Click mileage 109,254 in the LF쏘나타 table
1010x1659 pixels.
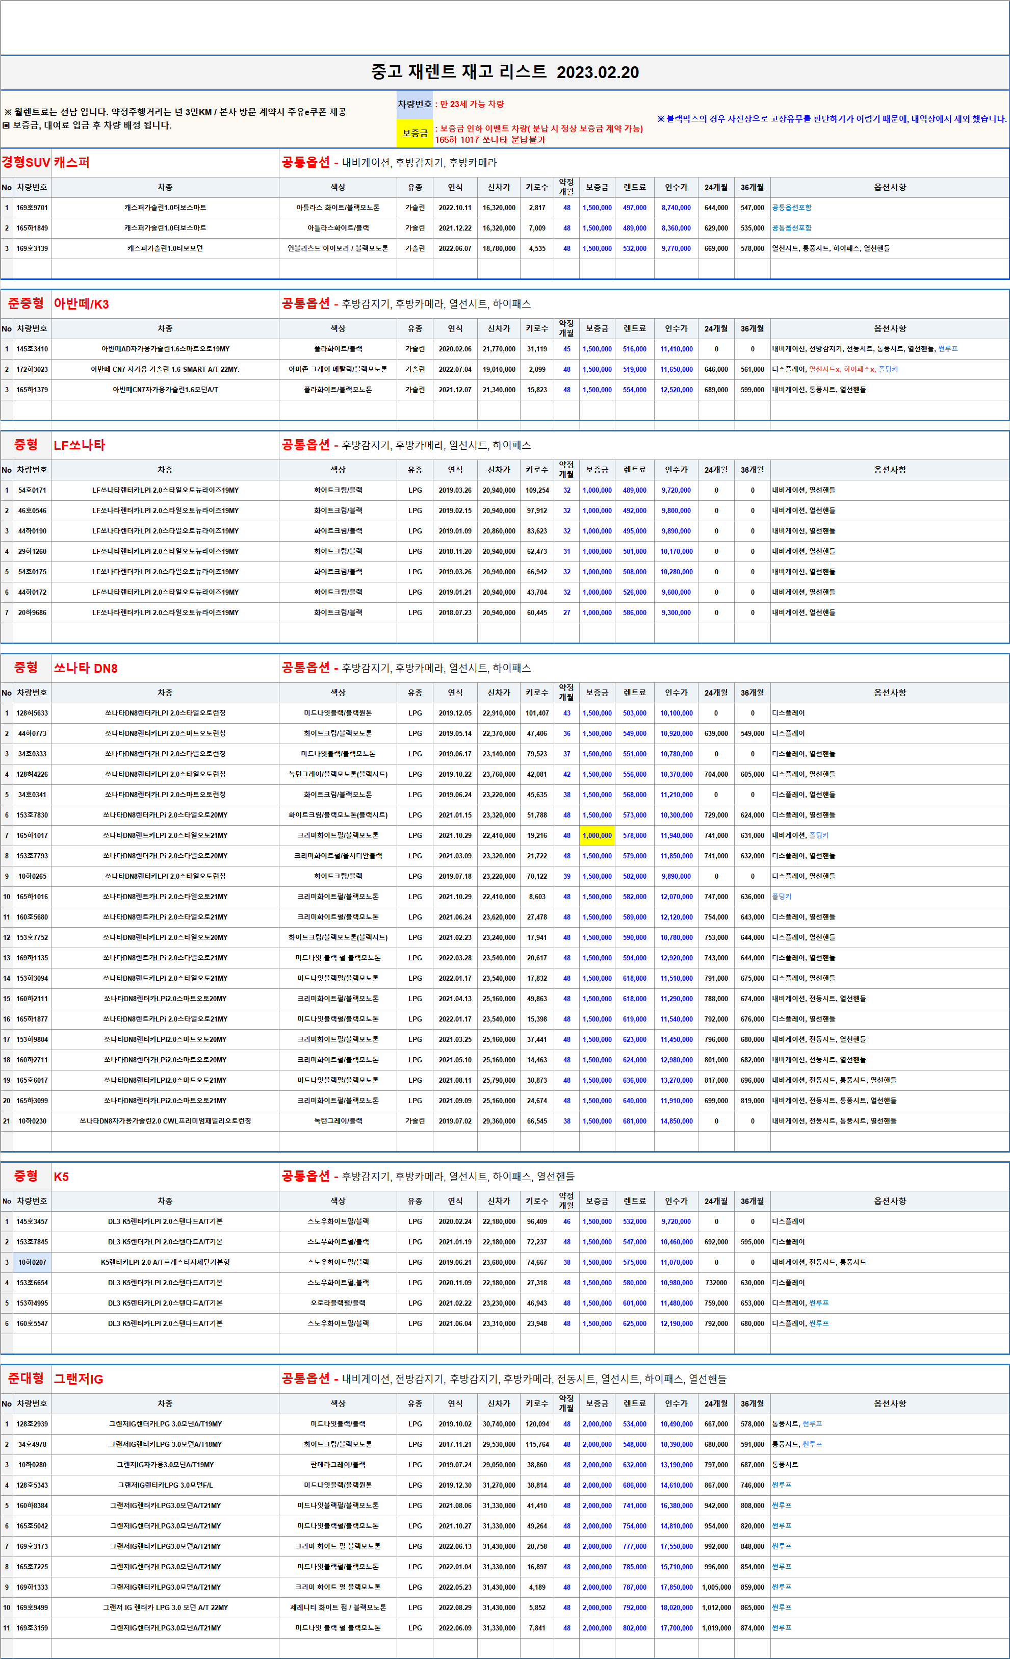tap(537, 491)
